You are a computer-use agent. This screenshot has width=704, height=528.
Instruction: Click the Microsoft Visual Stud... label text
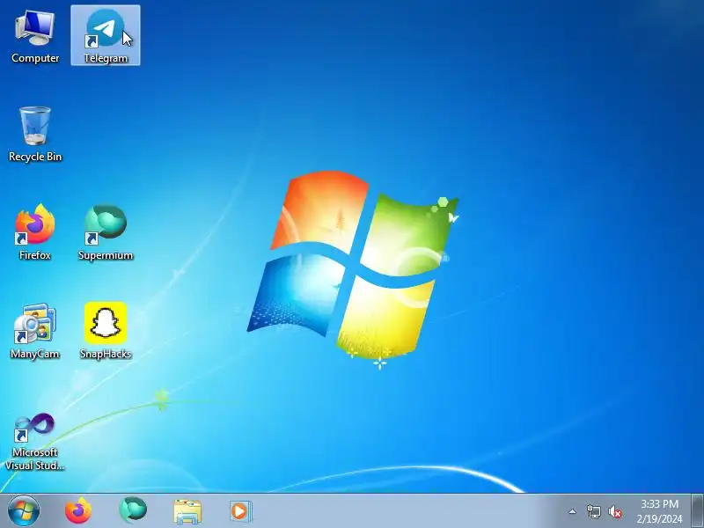tap(35, 458)
